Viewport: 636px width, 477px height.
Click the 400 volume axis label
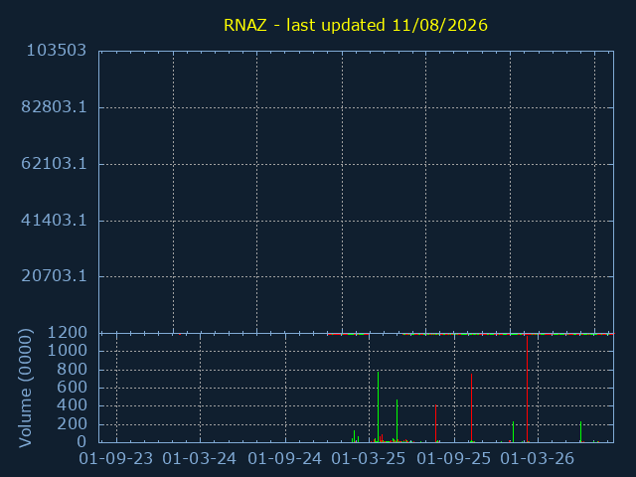72,405
